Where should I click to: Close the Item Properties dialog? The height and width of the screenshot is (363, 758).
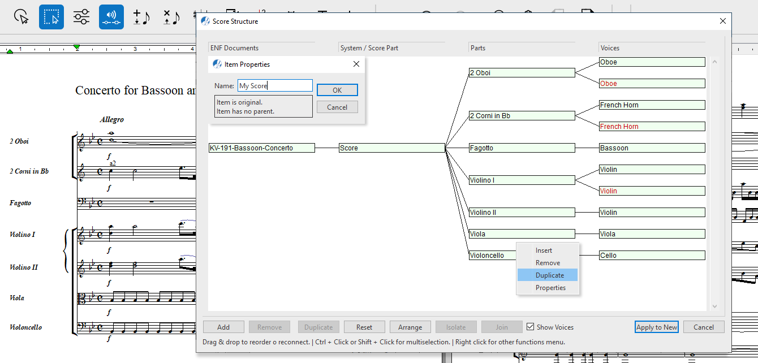click(x=356, y=64)
